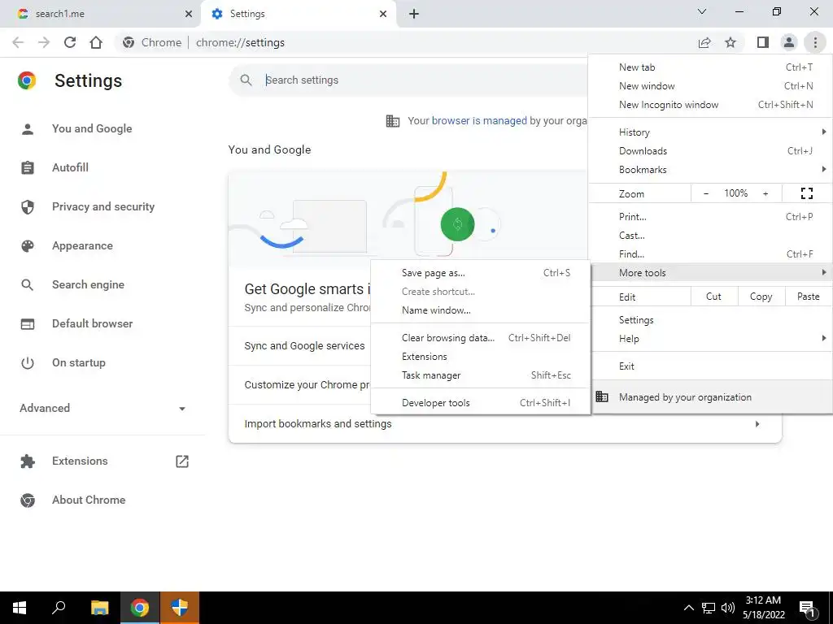
Task: Go back to the previous page
Action: (x=18, y=42)
